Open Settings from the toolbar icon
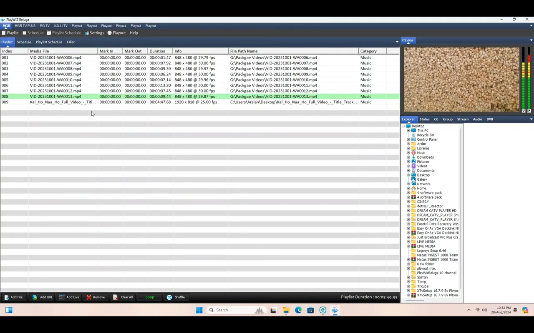The image size is (534, 333). 87,33
